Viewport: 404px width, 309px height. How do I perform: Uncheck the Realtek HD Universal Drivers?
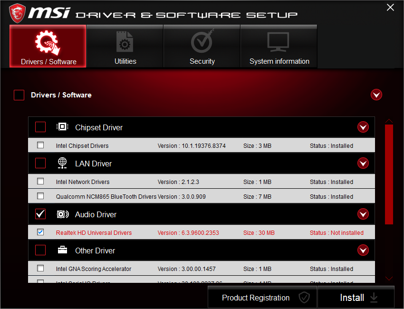[40, 232]
